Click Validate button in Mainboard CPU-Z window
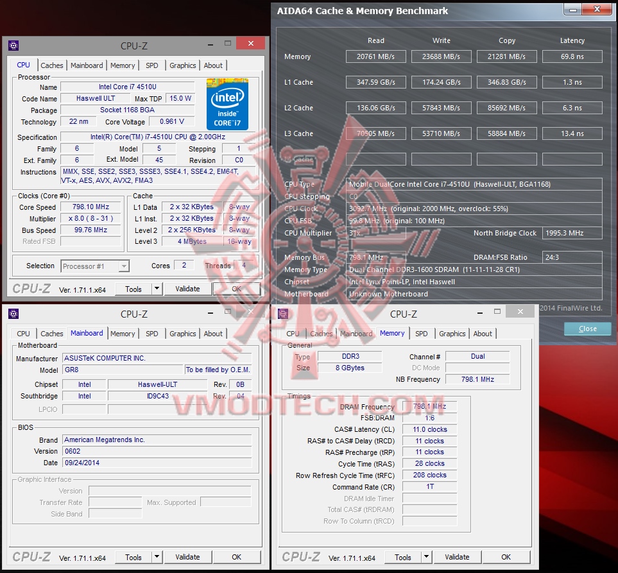The image size is (618, 573). [x=187, y=557]
